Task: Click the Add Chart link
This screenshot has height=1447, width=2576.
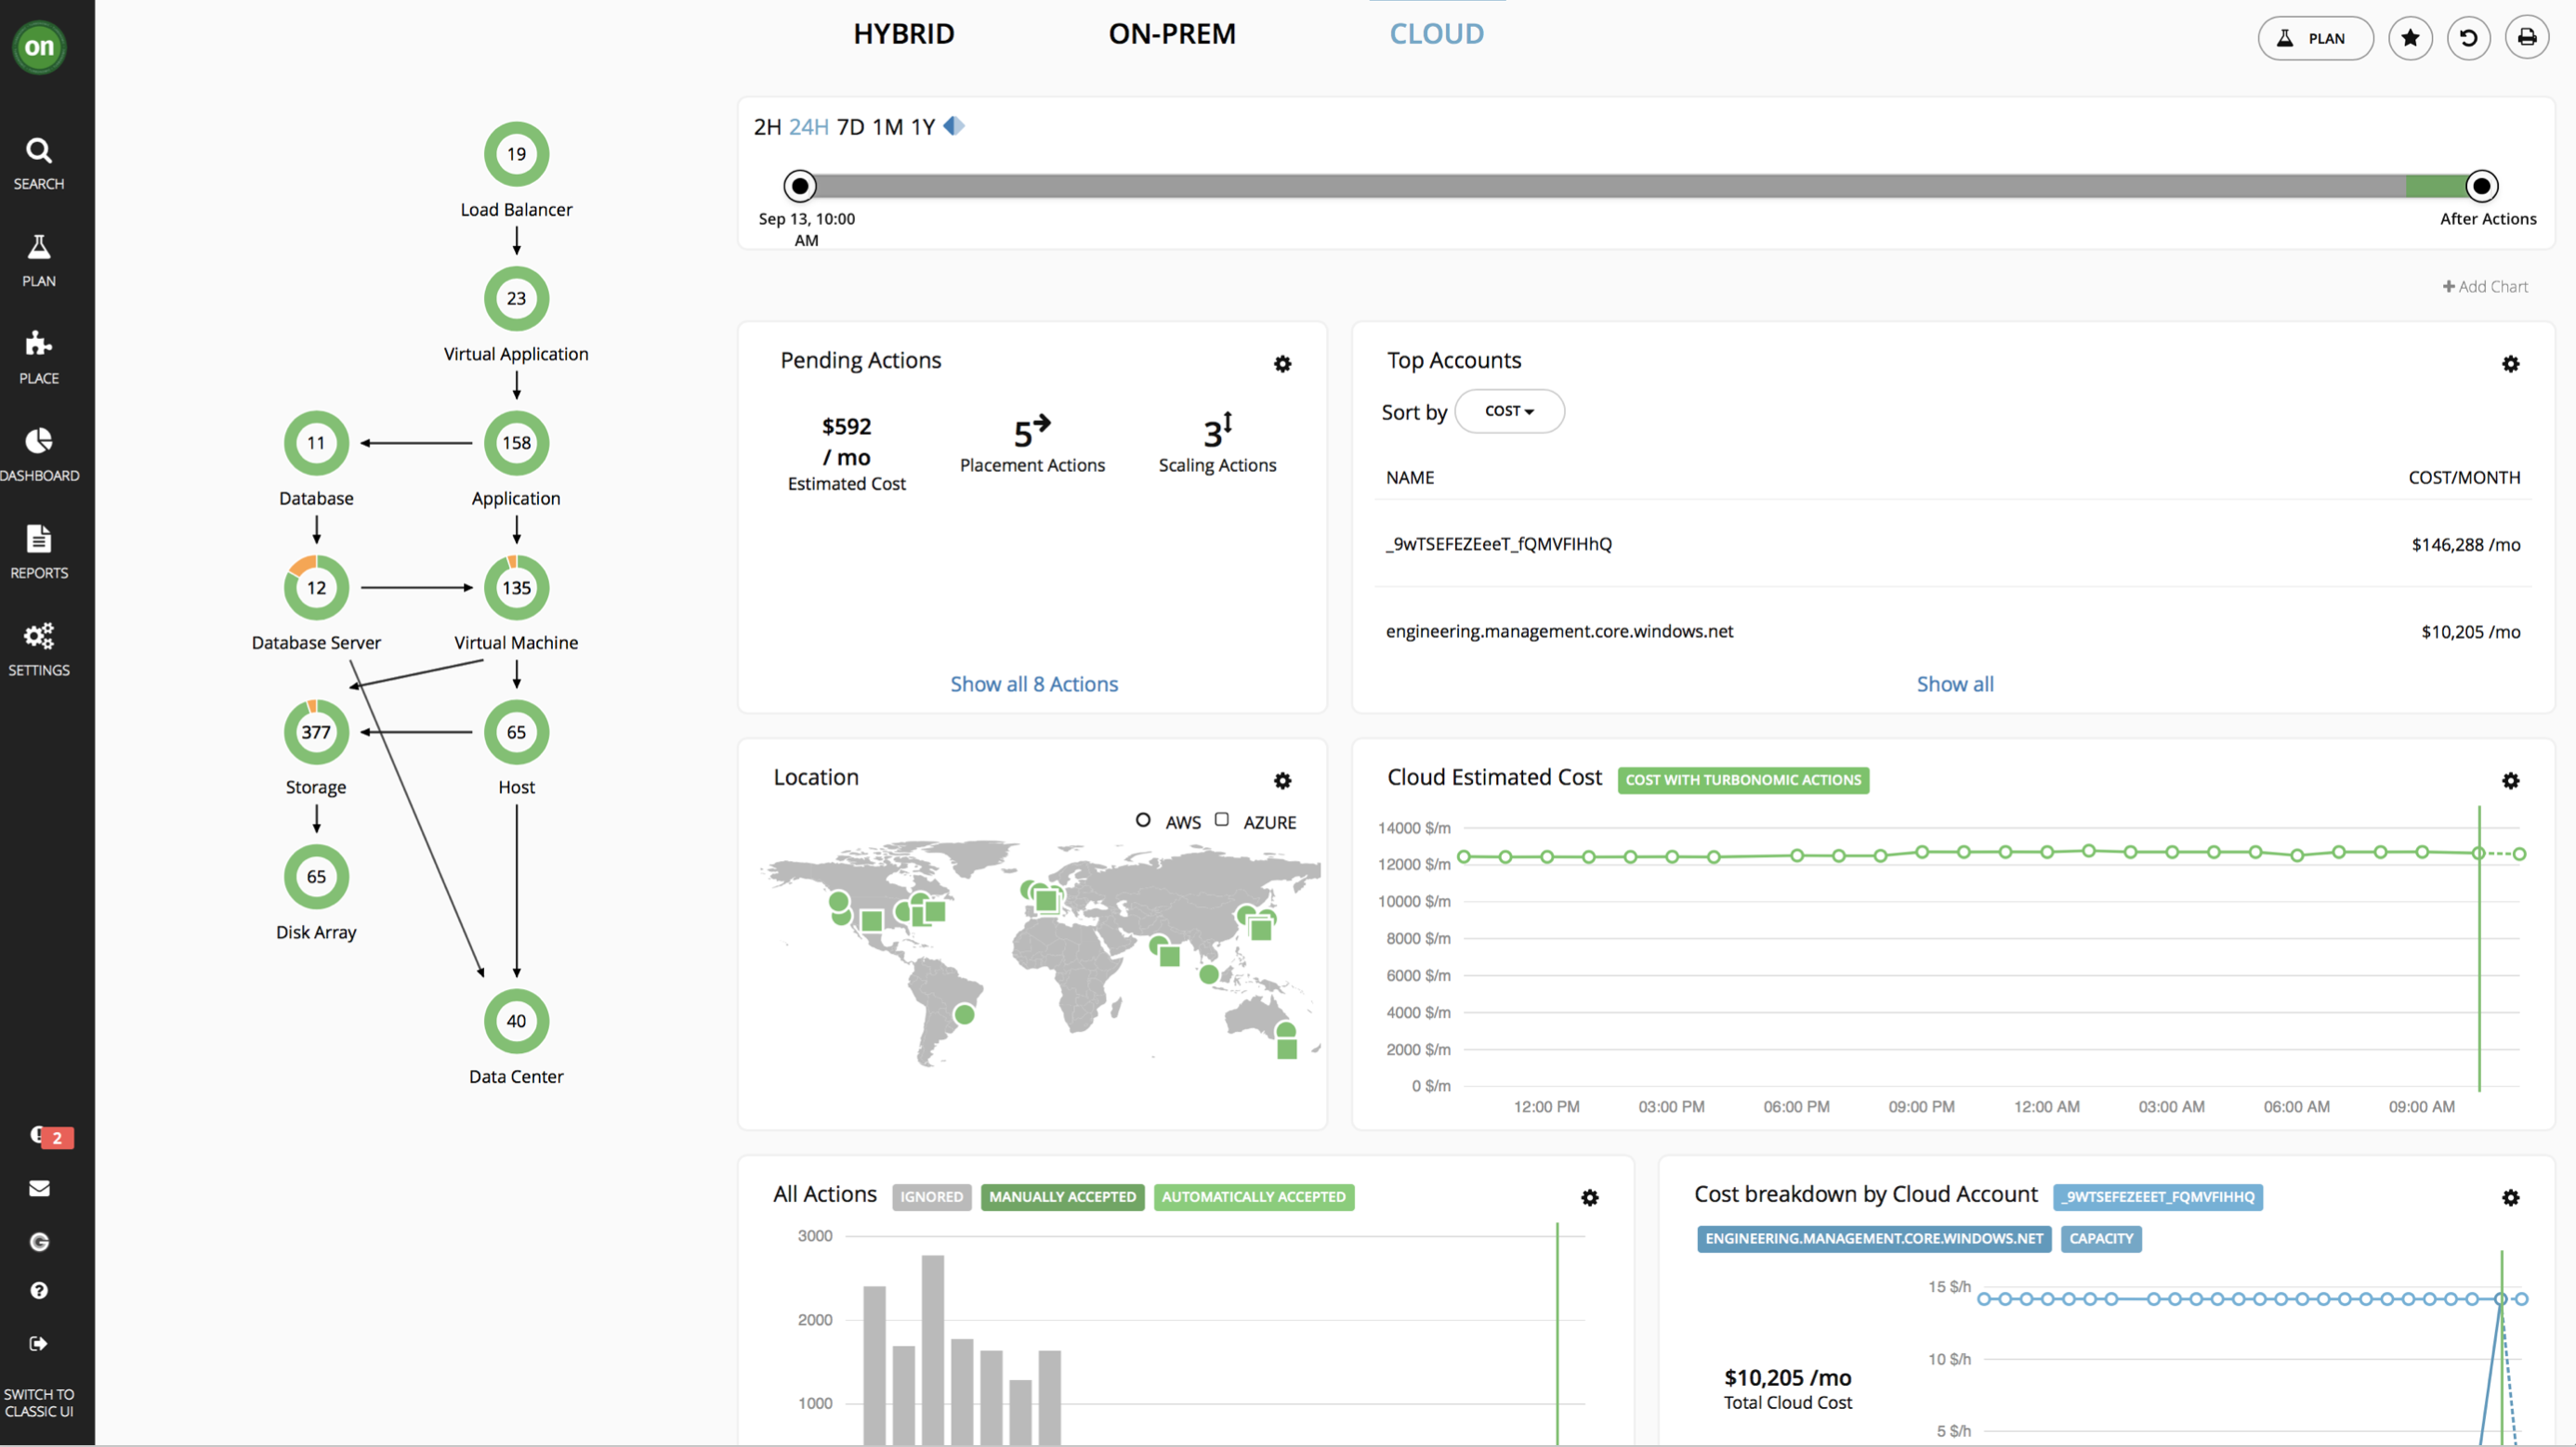Action: 2485,286
